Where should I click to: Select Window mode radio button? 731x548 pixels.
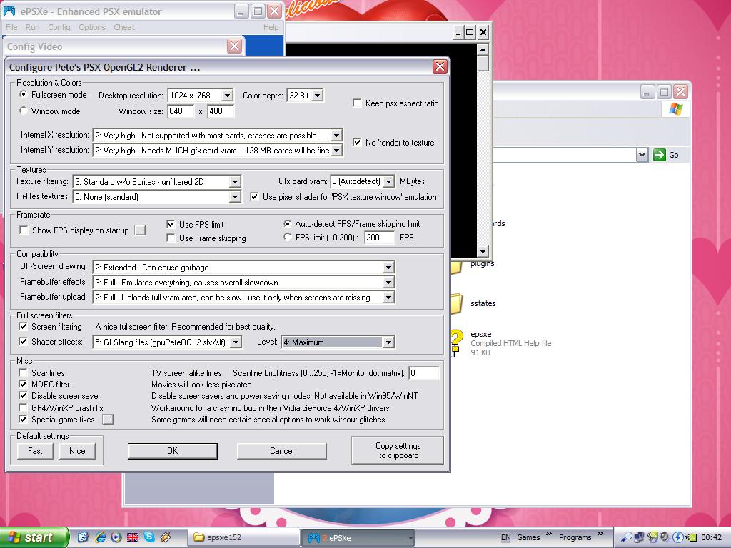click(24, 111)
